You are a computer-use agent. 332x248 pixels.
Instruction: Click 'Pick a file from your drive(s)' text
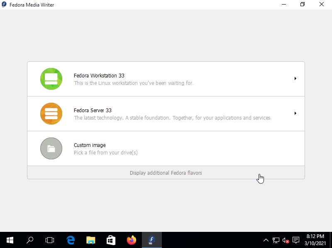coord(106,153)
